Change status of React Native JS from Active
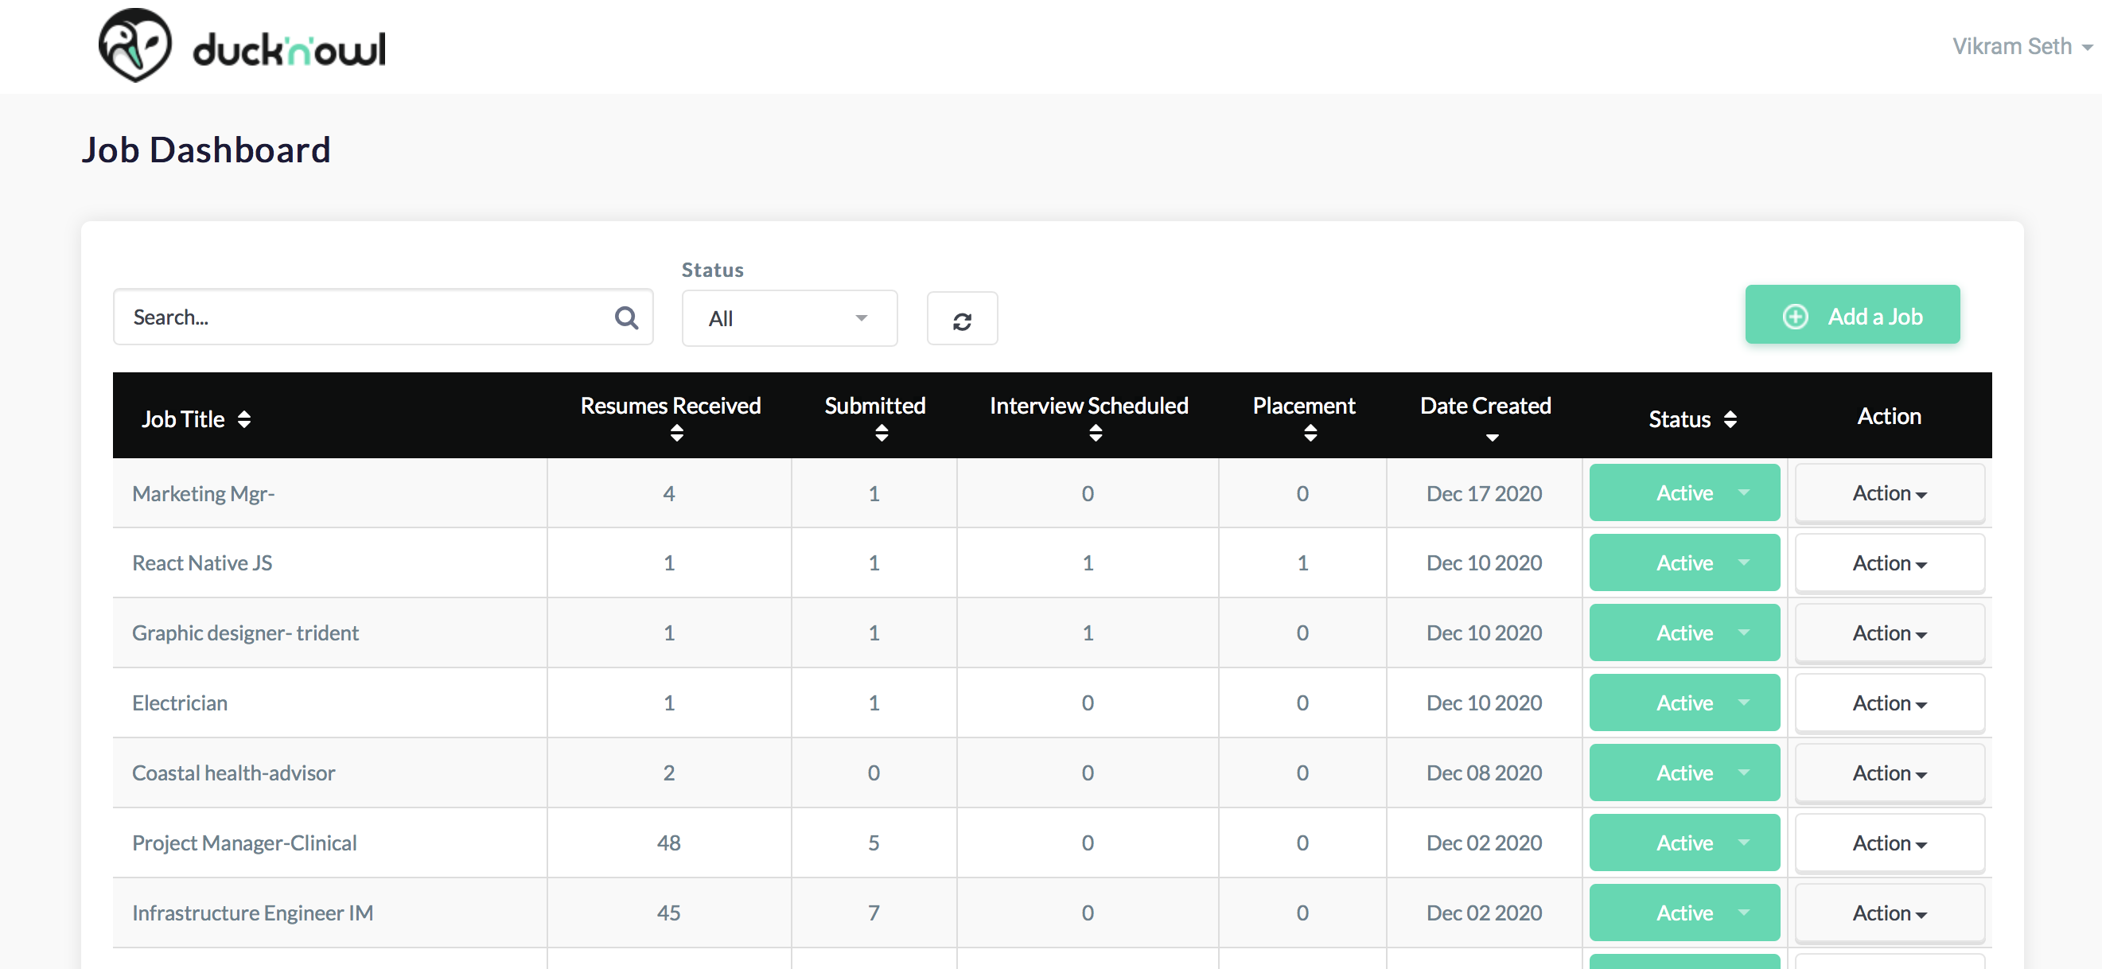Viewport: 2102px width, 969px height. point(1684,562)
